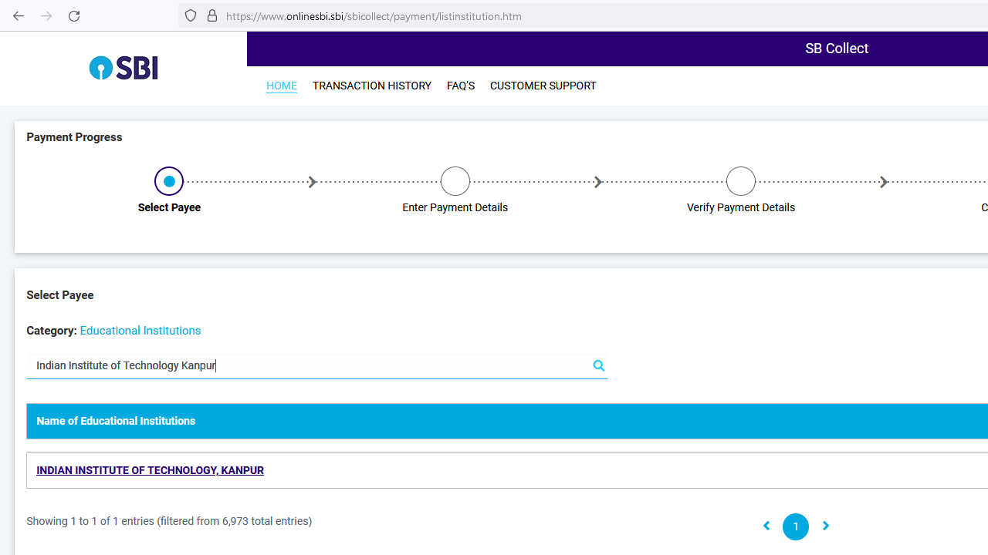
Task: Click the Educational Institutions category link
Action: click(x=140, y=331)
